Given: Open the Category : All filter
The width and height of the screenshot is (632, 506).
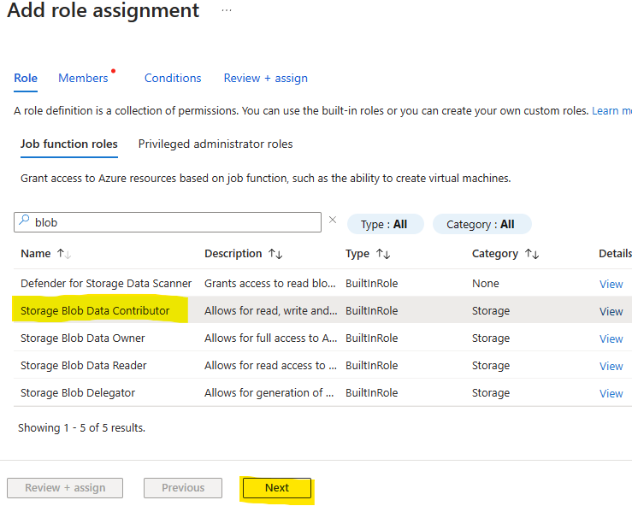Looking at the screenshot, I should point(482,224).
